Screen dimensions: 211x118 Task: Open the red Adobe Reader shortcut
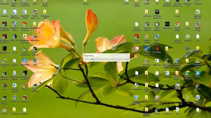137,36
